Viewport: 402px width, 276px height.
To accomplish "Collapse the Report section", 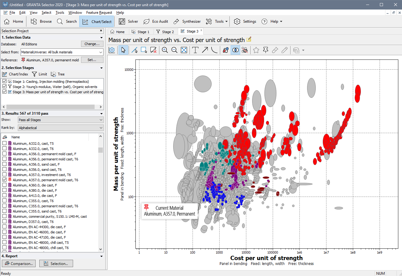I will tap(102, 256).
